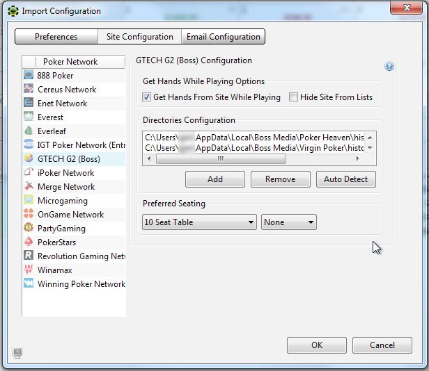Click the directories list left scroll arrow
This screenshot has width=429, height=371.
[149, 158]
